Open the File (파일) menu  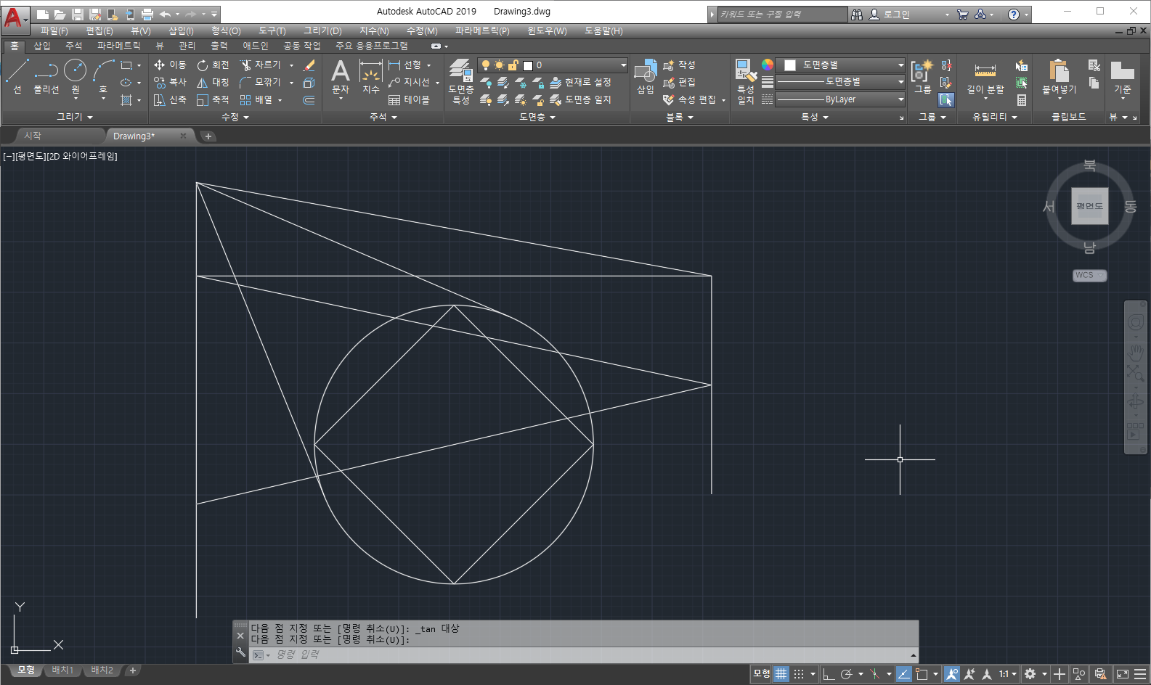pos(54,30)
